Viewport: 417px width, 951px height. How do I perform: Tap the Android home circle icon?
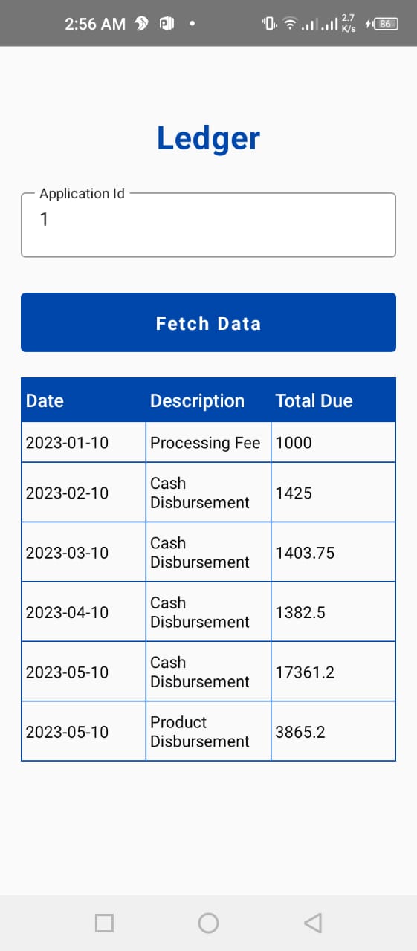(208, 923)
